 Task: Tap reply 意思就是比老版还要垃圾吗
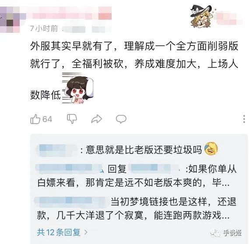coord(144,150)
